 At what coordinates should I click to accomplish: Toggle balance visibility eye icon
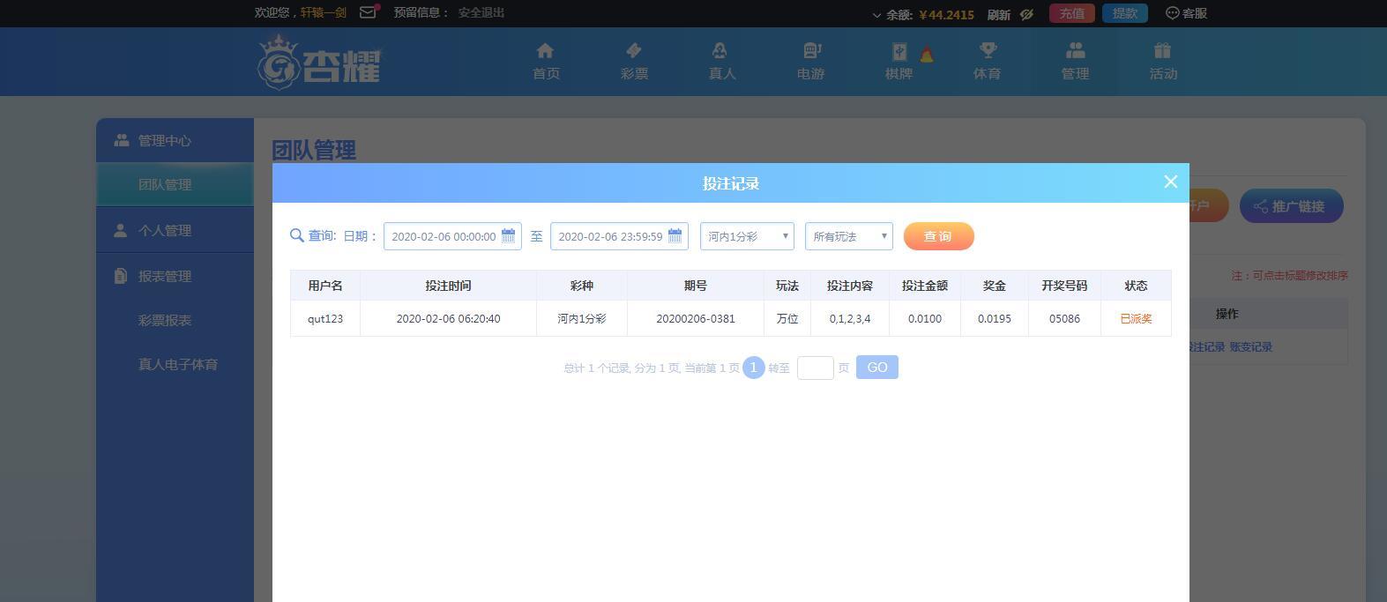click(1026, 14)
